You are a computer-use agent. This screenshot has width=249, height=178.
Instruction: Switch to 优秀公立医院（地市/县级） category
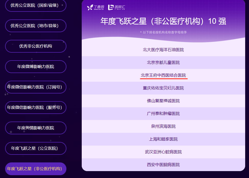coord(35,26)
